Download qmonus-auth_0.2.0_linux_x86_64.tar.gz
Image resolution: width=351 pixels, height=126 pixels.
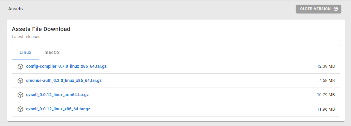[x=64, y=80]
